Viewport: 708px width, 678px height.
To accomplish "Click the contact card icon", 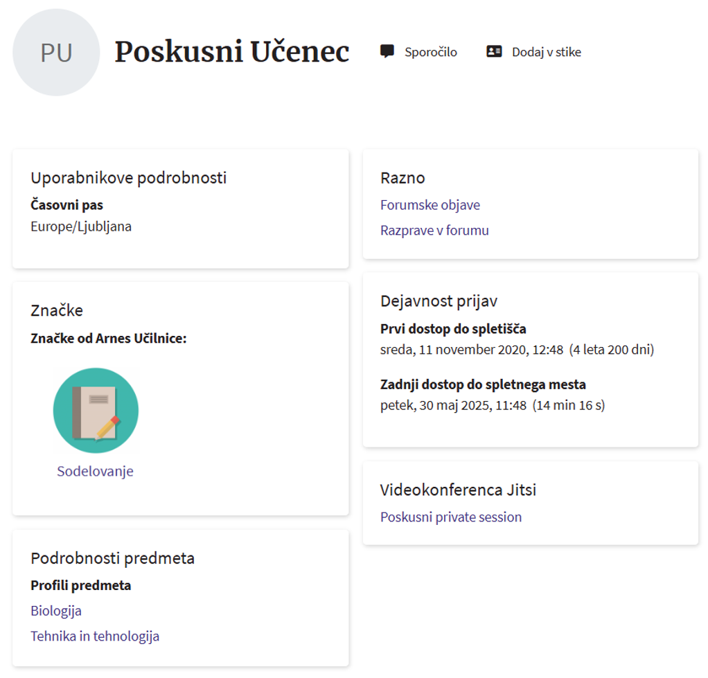I will pyautogui.click(x=494, y=51).
